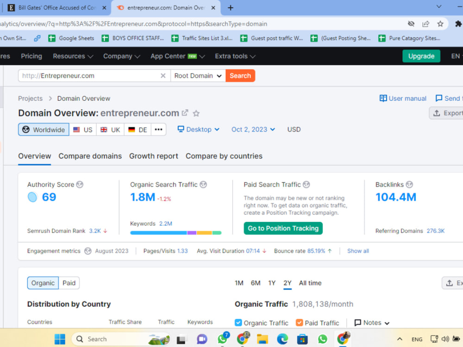The height and width of the screenshot is (347, 463).
Task: Click the browser extensions puzzle icon
Action: click(x=458, y=24)
